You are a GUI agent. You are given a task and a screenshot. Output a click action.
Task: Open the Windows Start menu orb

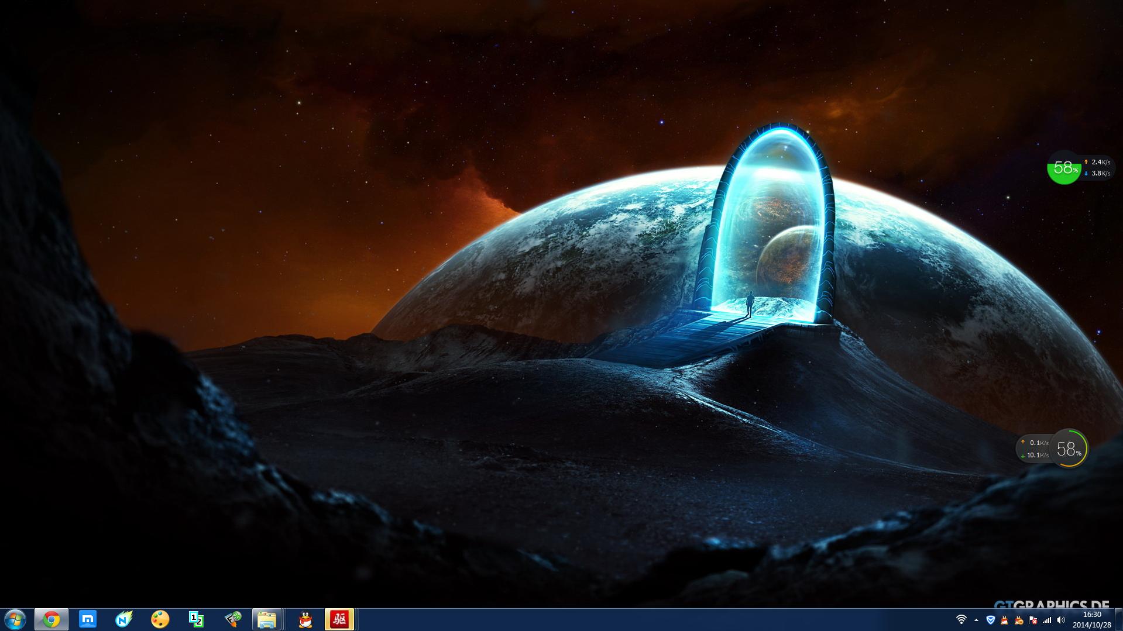point(15,619)
